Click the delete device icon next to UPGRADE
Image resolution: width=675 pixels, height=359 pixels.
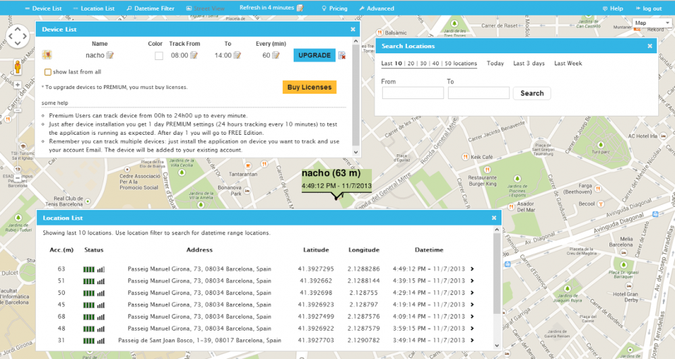pyautogui.click(x=342, y=55)
